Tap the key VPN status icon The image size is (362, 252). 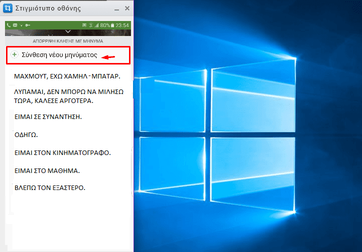tap(27, 25)
